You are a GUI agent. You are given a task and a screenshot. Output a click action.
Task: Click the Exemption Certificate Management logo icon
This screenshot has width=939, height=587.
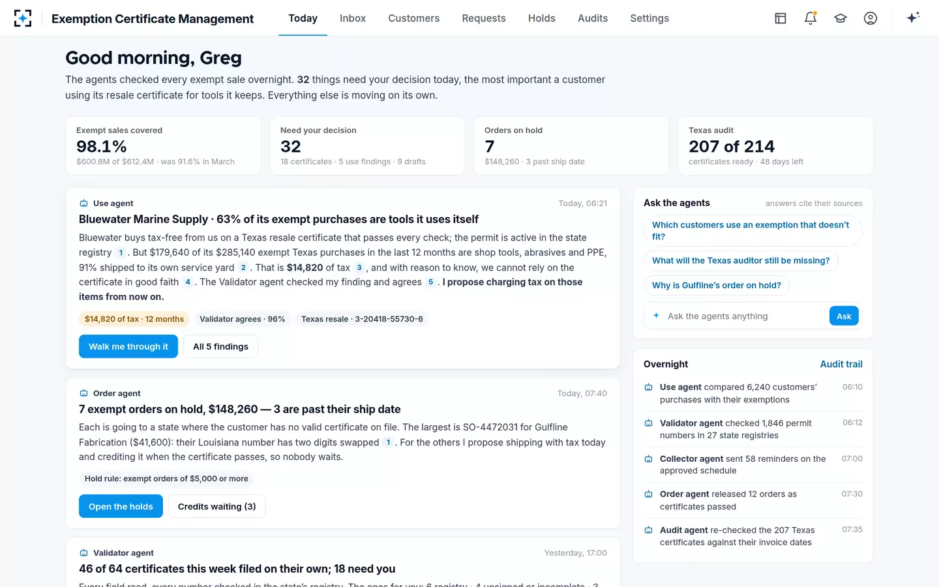23,18
